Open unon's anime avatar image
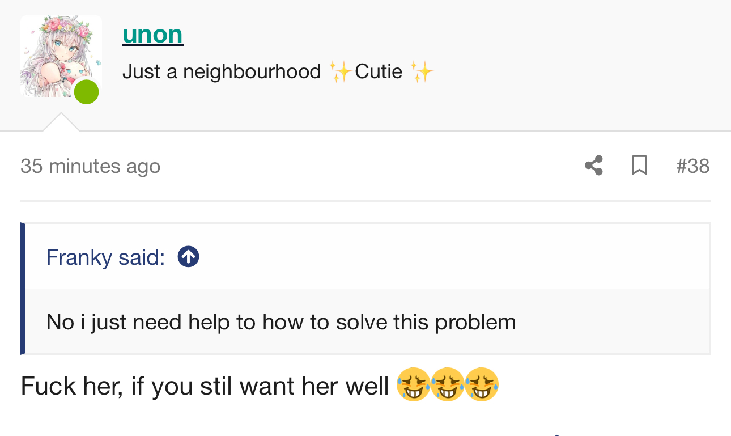This screenshot has height=436, width=731. pyautogui.click(x=61, y=56)
